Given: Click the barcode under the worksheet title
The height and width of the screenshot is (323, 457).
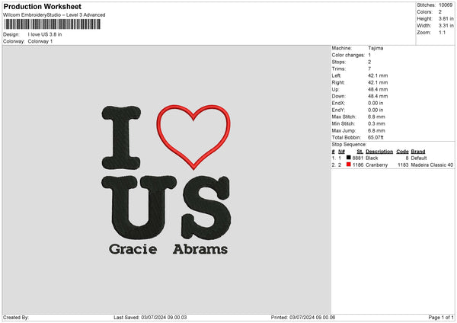Looking at the screenshot, I should 53,24.
